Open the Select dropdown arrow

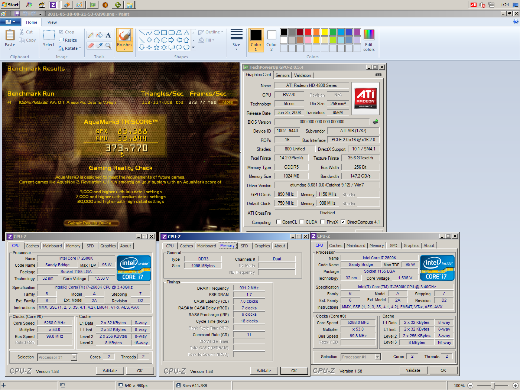click(x=49, y=49)
